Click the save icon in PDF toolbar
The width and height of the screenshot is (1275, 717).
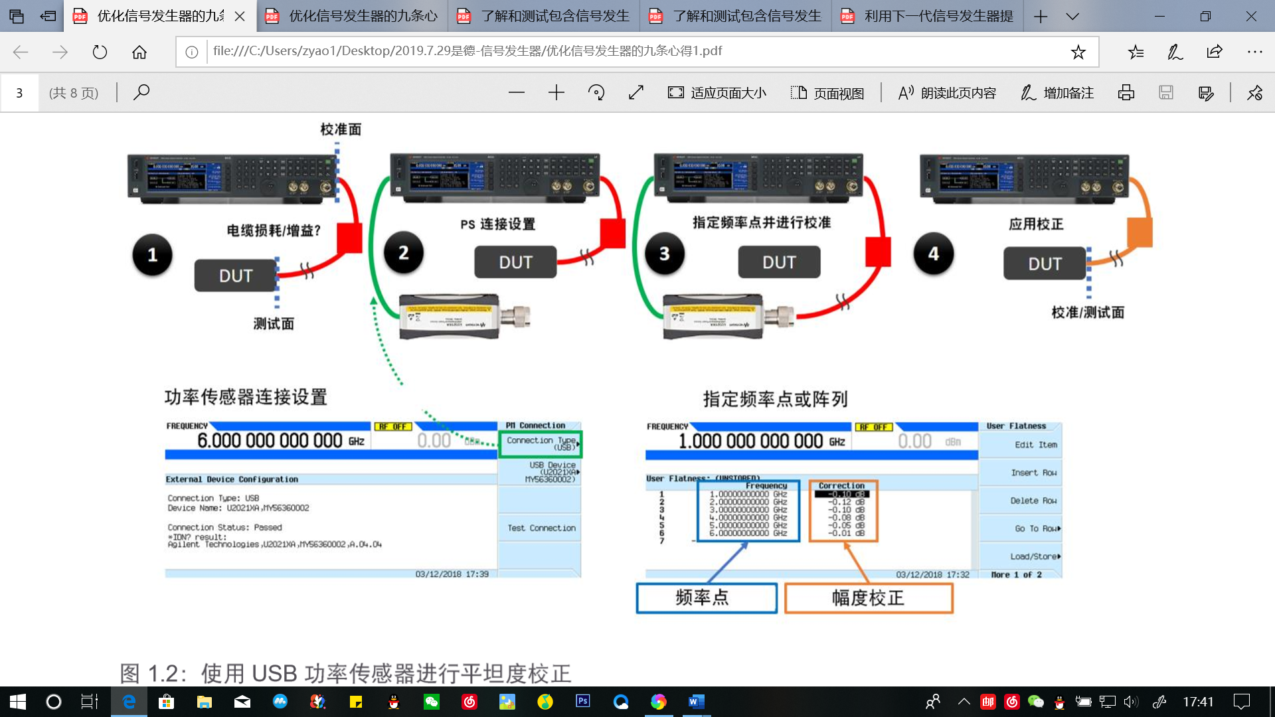coord(1166,93)
